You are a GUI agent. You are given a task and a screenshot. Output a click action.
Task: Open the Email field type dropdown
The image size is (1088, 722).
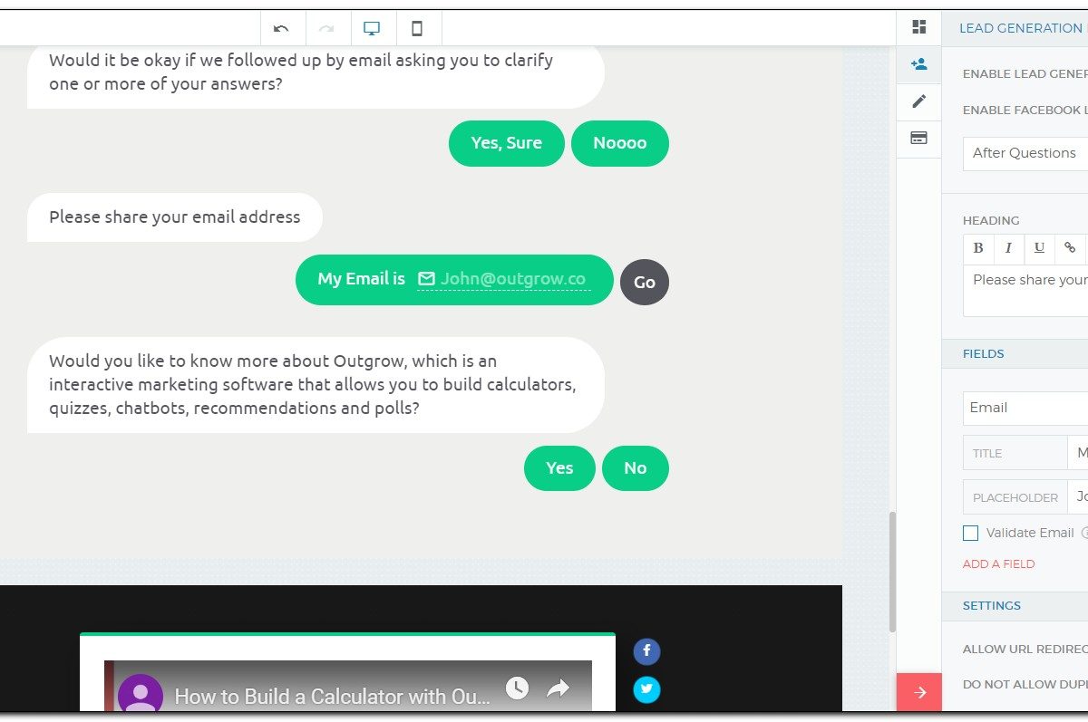point(1025,408)
